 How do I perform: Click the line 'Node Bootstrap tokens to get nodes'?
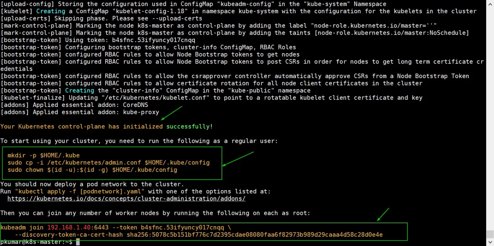pyautogui.click(x=150, y=54)
